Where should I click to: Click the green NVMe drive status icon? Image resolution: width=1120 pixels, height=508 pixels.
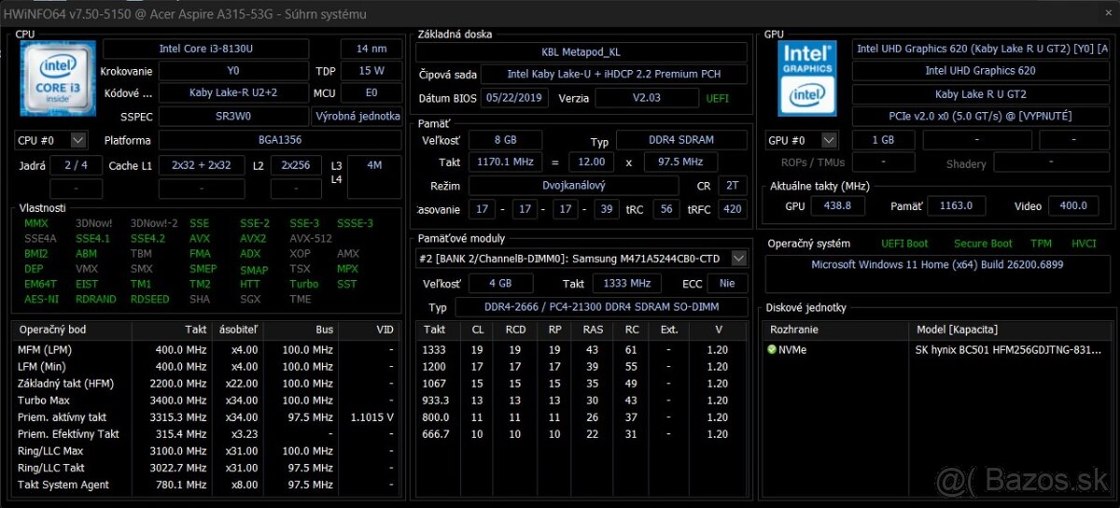[772, 349]
